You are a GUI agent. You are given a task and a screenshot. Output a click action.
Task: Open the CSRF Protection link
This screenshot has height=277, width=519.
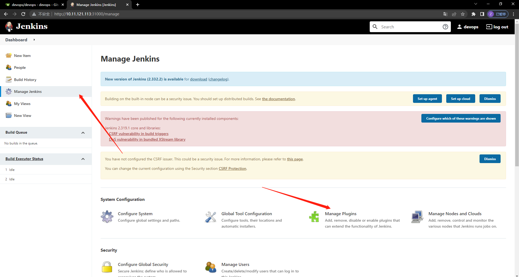[x=232, y=168]
